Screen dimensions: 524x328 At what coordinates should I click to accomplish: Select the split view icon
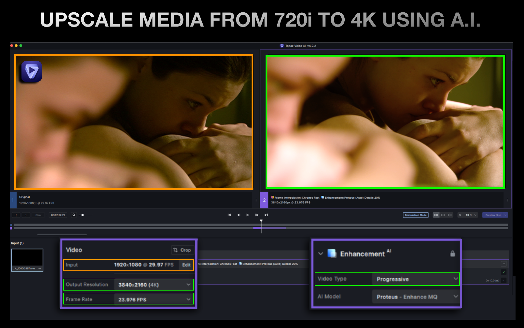tap(450, 215)
